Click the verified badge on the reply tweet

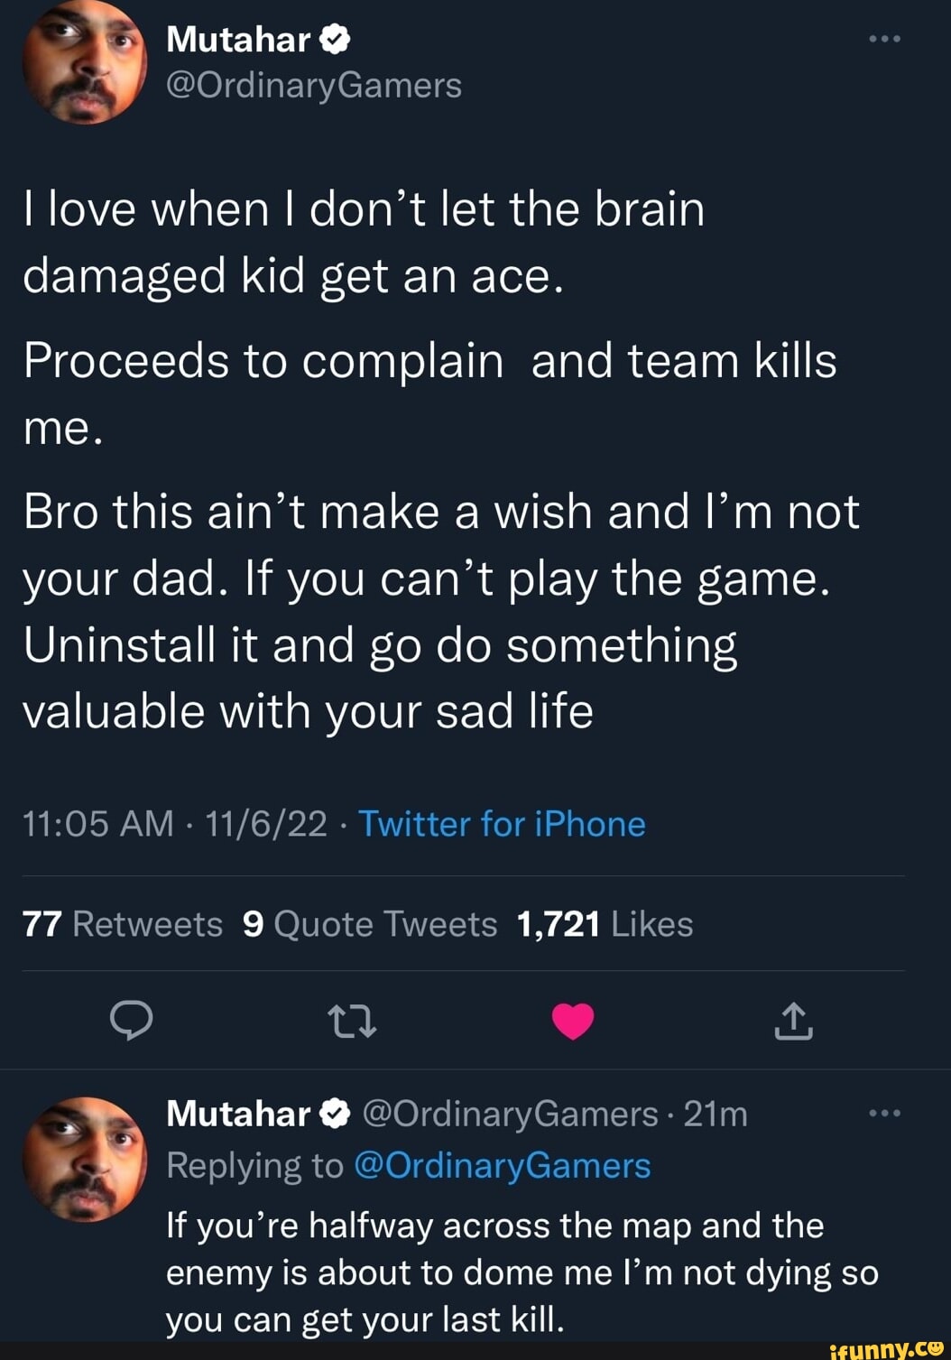pyautogui.click(x=332, y=1113)
